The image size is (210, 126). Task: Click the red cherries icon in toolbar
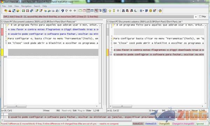pyautogui.click(x=10, y=11)
